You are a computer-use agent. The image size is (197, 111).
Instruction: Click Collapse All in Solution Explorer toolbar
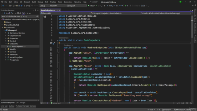pos(18,13)
